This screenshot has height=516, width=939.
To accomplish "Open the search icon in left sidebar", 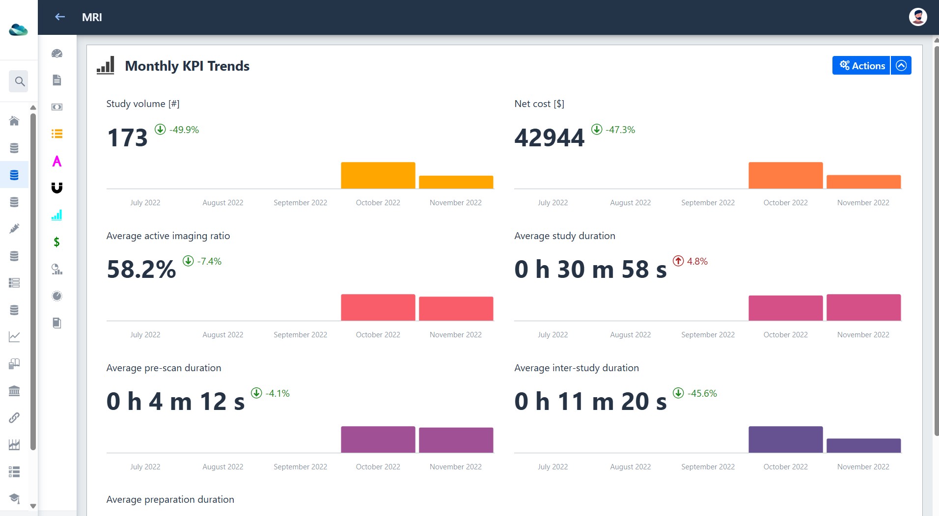I will click(19, 81).
